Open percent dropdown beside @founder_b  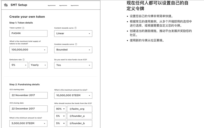click(x=60, y=123)
